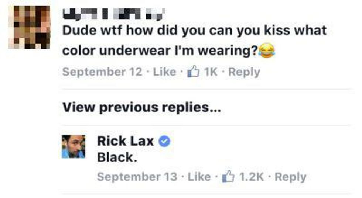Like the September 12 comment
This screenshot has width=362, height=198.
coord(164,72)
